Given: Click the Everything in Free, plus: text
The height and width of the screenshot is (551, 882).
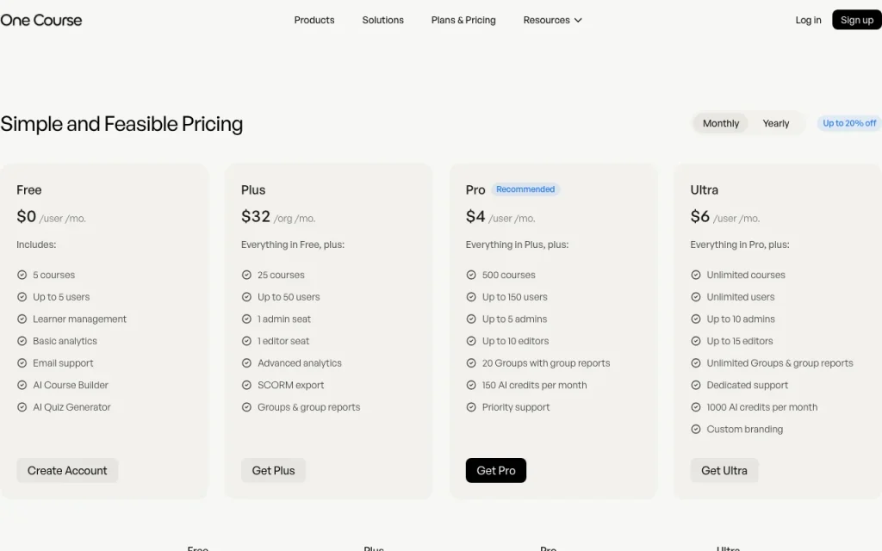Looking at the screenshot, I should point(293,245).
